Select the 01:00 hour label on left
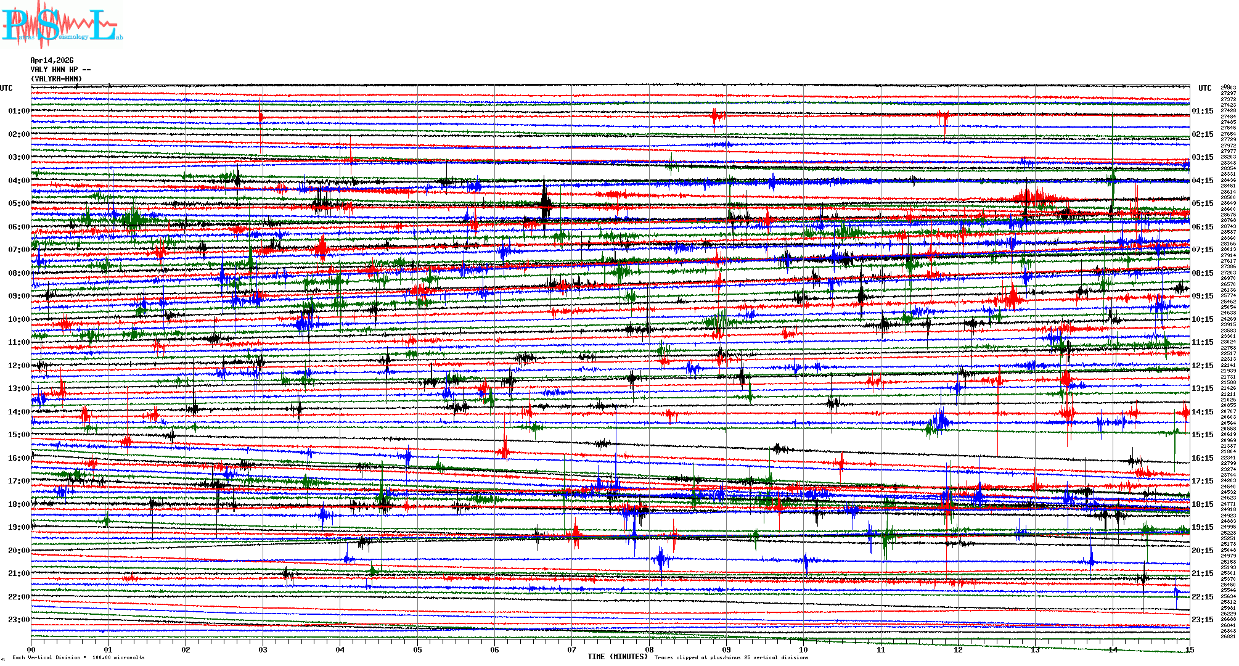Image resolution: width=1239 pixels, height=666 pixels. [18, 111]
